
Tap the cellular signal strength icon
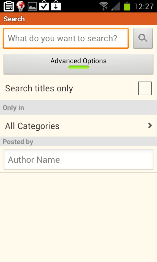pyautogui.click(x=115, y=6)
